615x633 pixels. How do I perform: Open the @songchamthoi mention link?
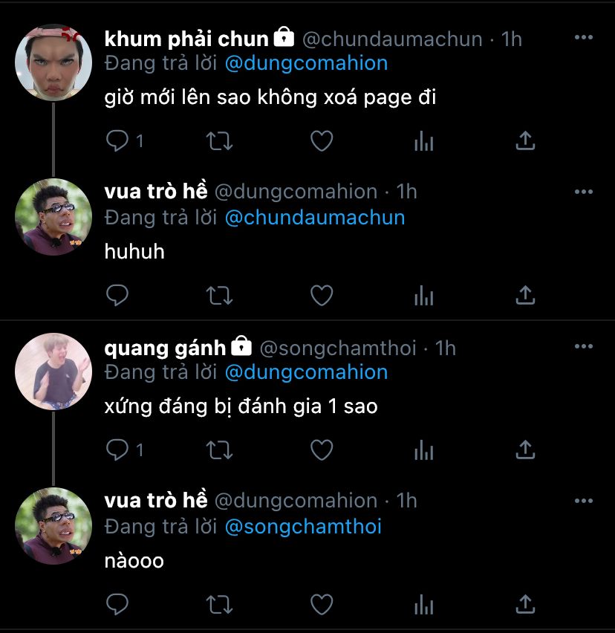pos(303,527)
